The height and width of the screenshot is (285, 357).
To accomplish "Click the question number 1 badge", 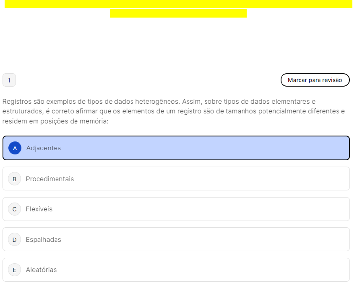I will 9,80.
